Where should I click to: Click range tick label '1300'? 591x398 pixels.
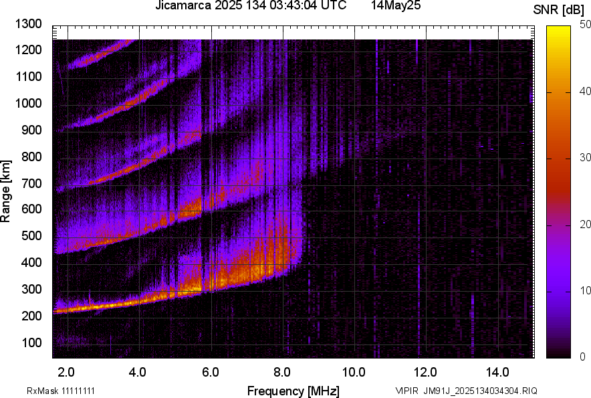[29, 24]
